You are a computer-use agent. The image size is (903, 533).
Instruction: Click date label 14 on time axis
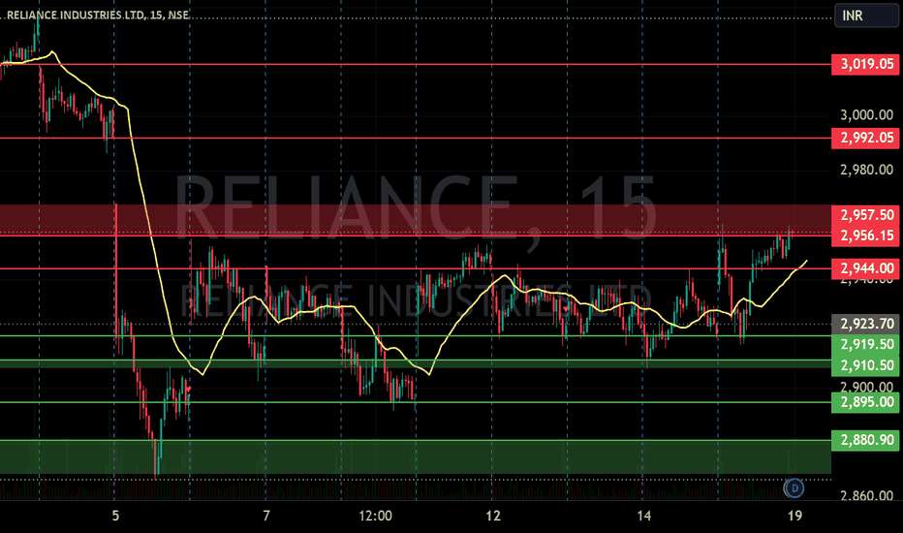644,516
